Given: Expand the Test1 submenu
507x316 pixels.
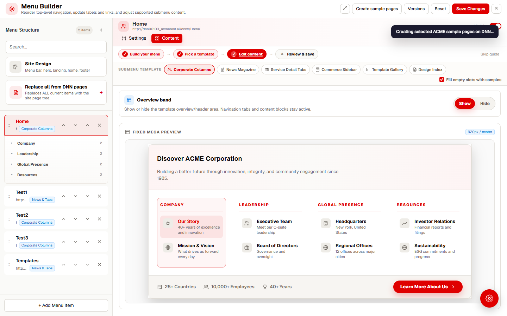Looking at the screenshot, I should pyautogui.click(x=87, y=196).
